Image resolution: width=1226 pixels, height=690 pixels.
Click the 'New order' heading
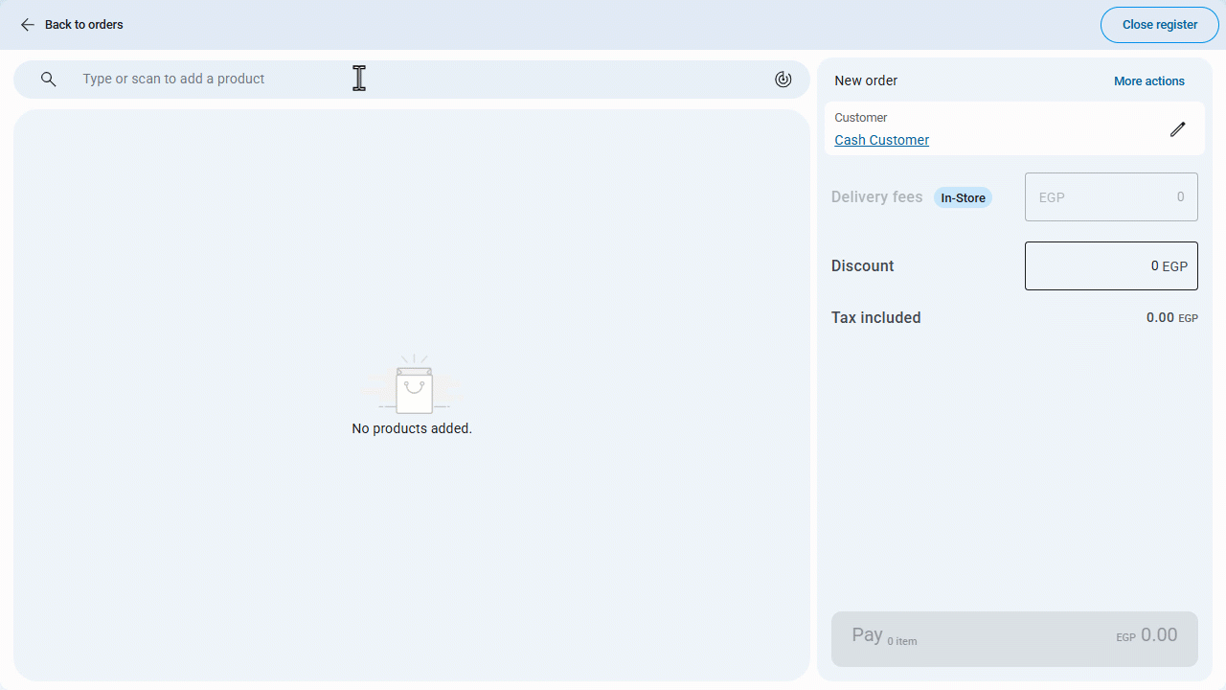pos(866,81)
